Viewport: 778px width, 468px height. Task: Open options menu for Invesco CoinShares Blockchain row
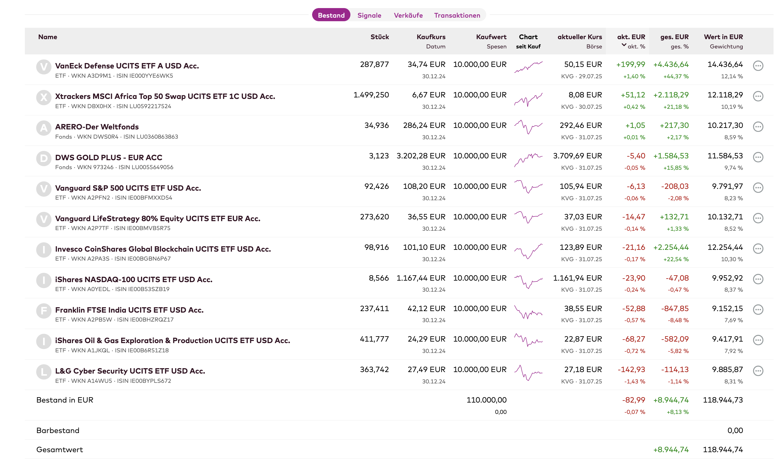tap(758, 249)
